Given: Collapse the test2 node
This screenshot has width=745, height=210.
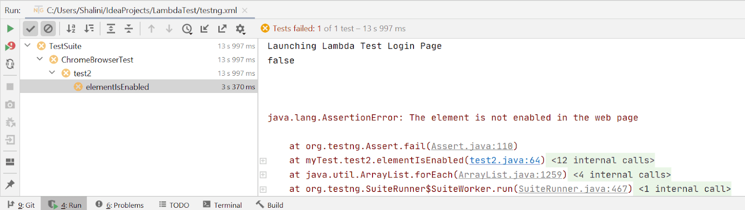Looking at the screenshot, I should [52, 72].
